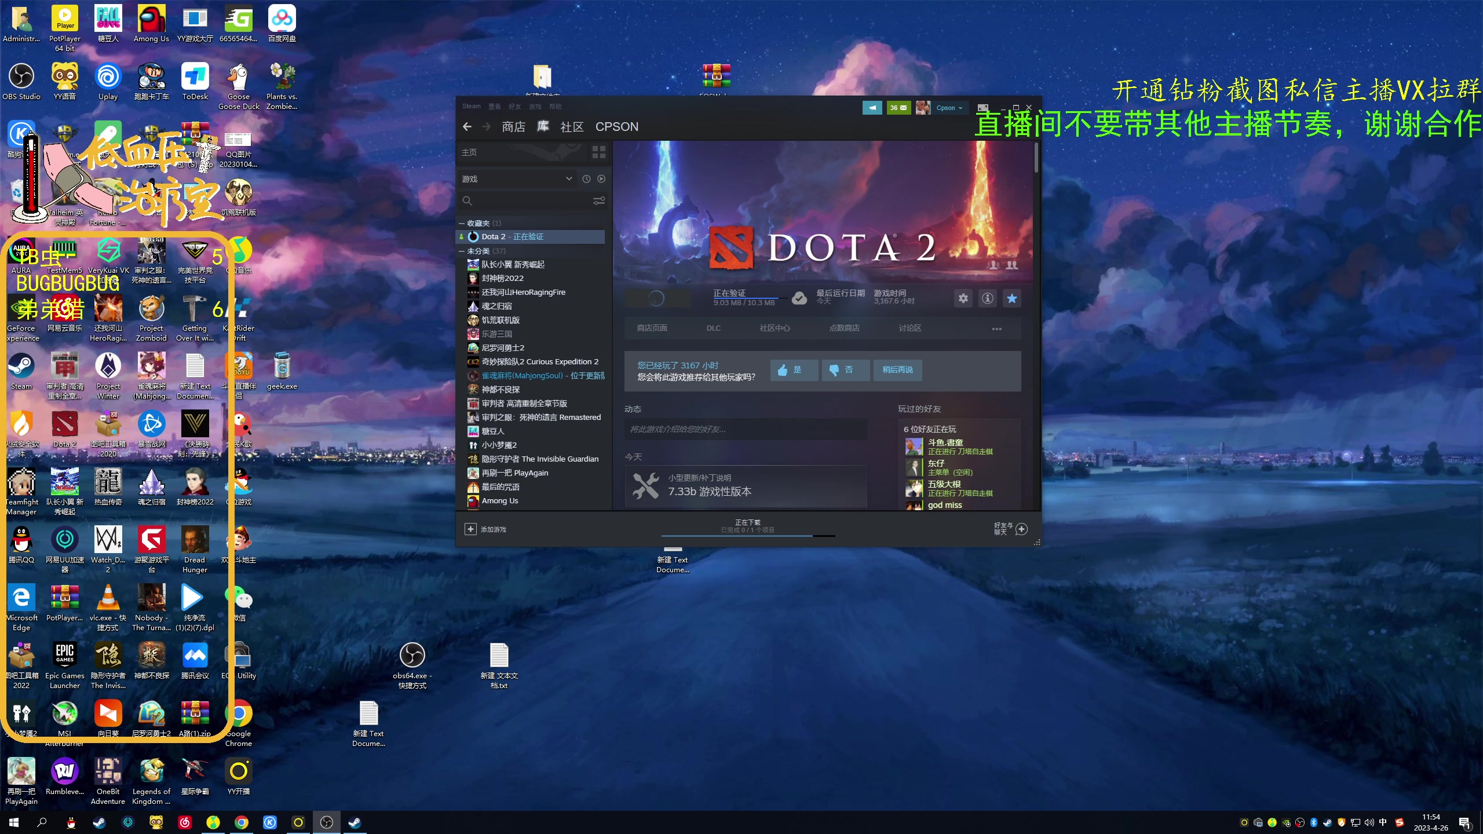This screenshot has height=834, width=1483.
Task: Open the DLC link for Dota 2
Action: (x=714, y=328)
